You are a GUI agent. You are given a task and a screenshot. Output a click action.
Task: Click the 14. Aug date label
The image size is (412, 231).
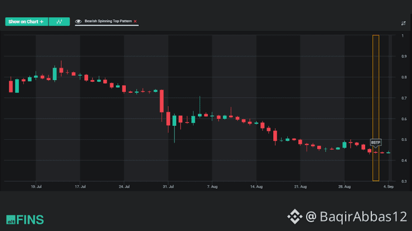click(x=256, y=186)
